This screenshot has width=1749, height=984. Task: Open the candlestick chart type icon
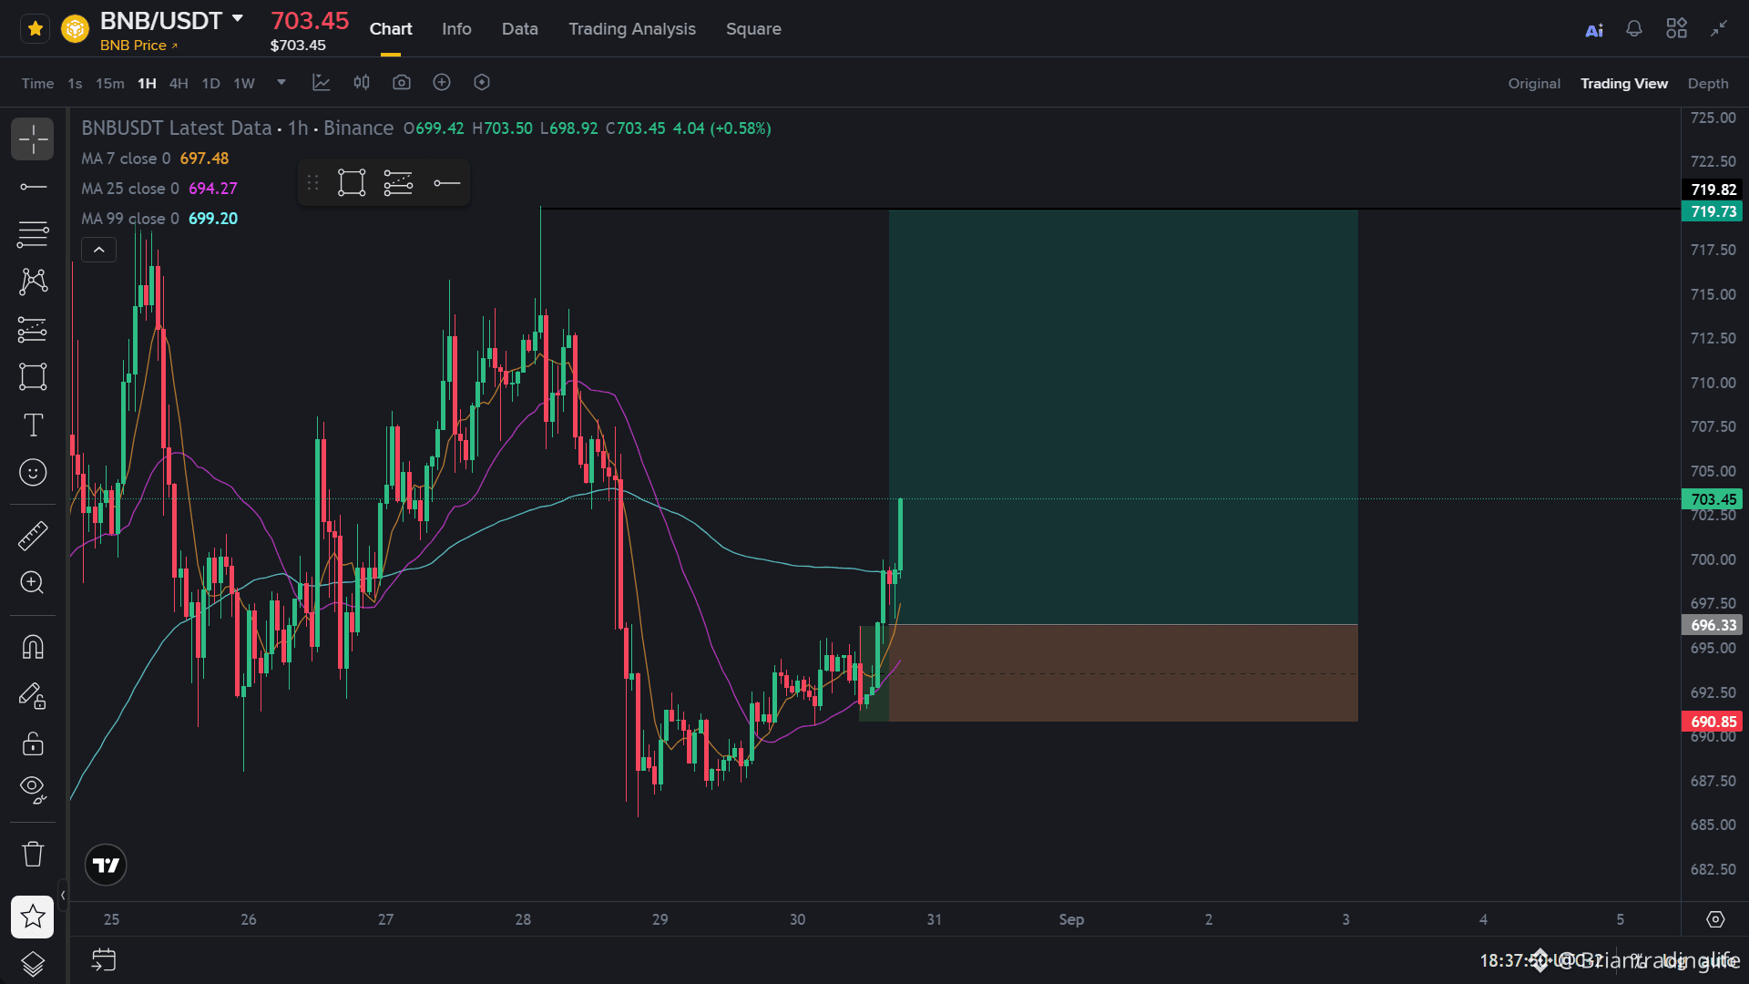(x=362, y=83)
